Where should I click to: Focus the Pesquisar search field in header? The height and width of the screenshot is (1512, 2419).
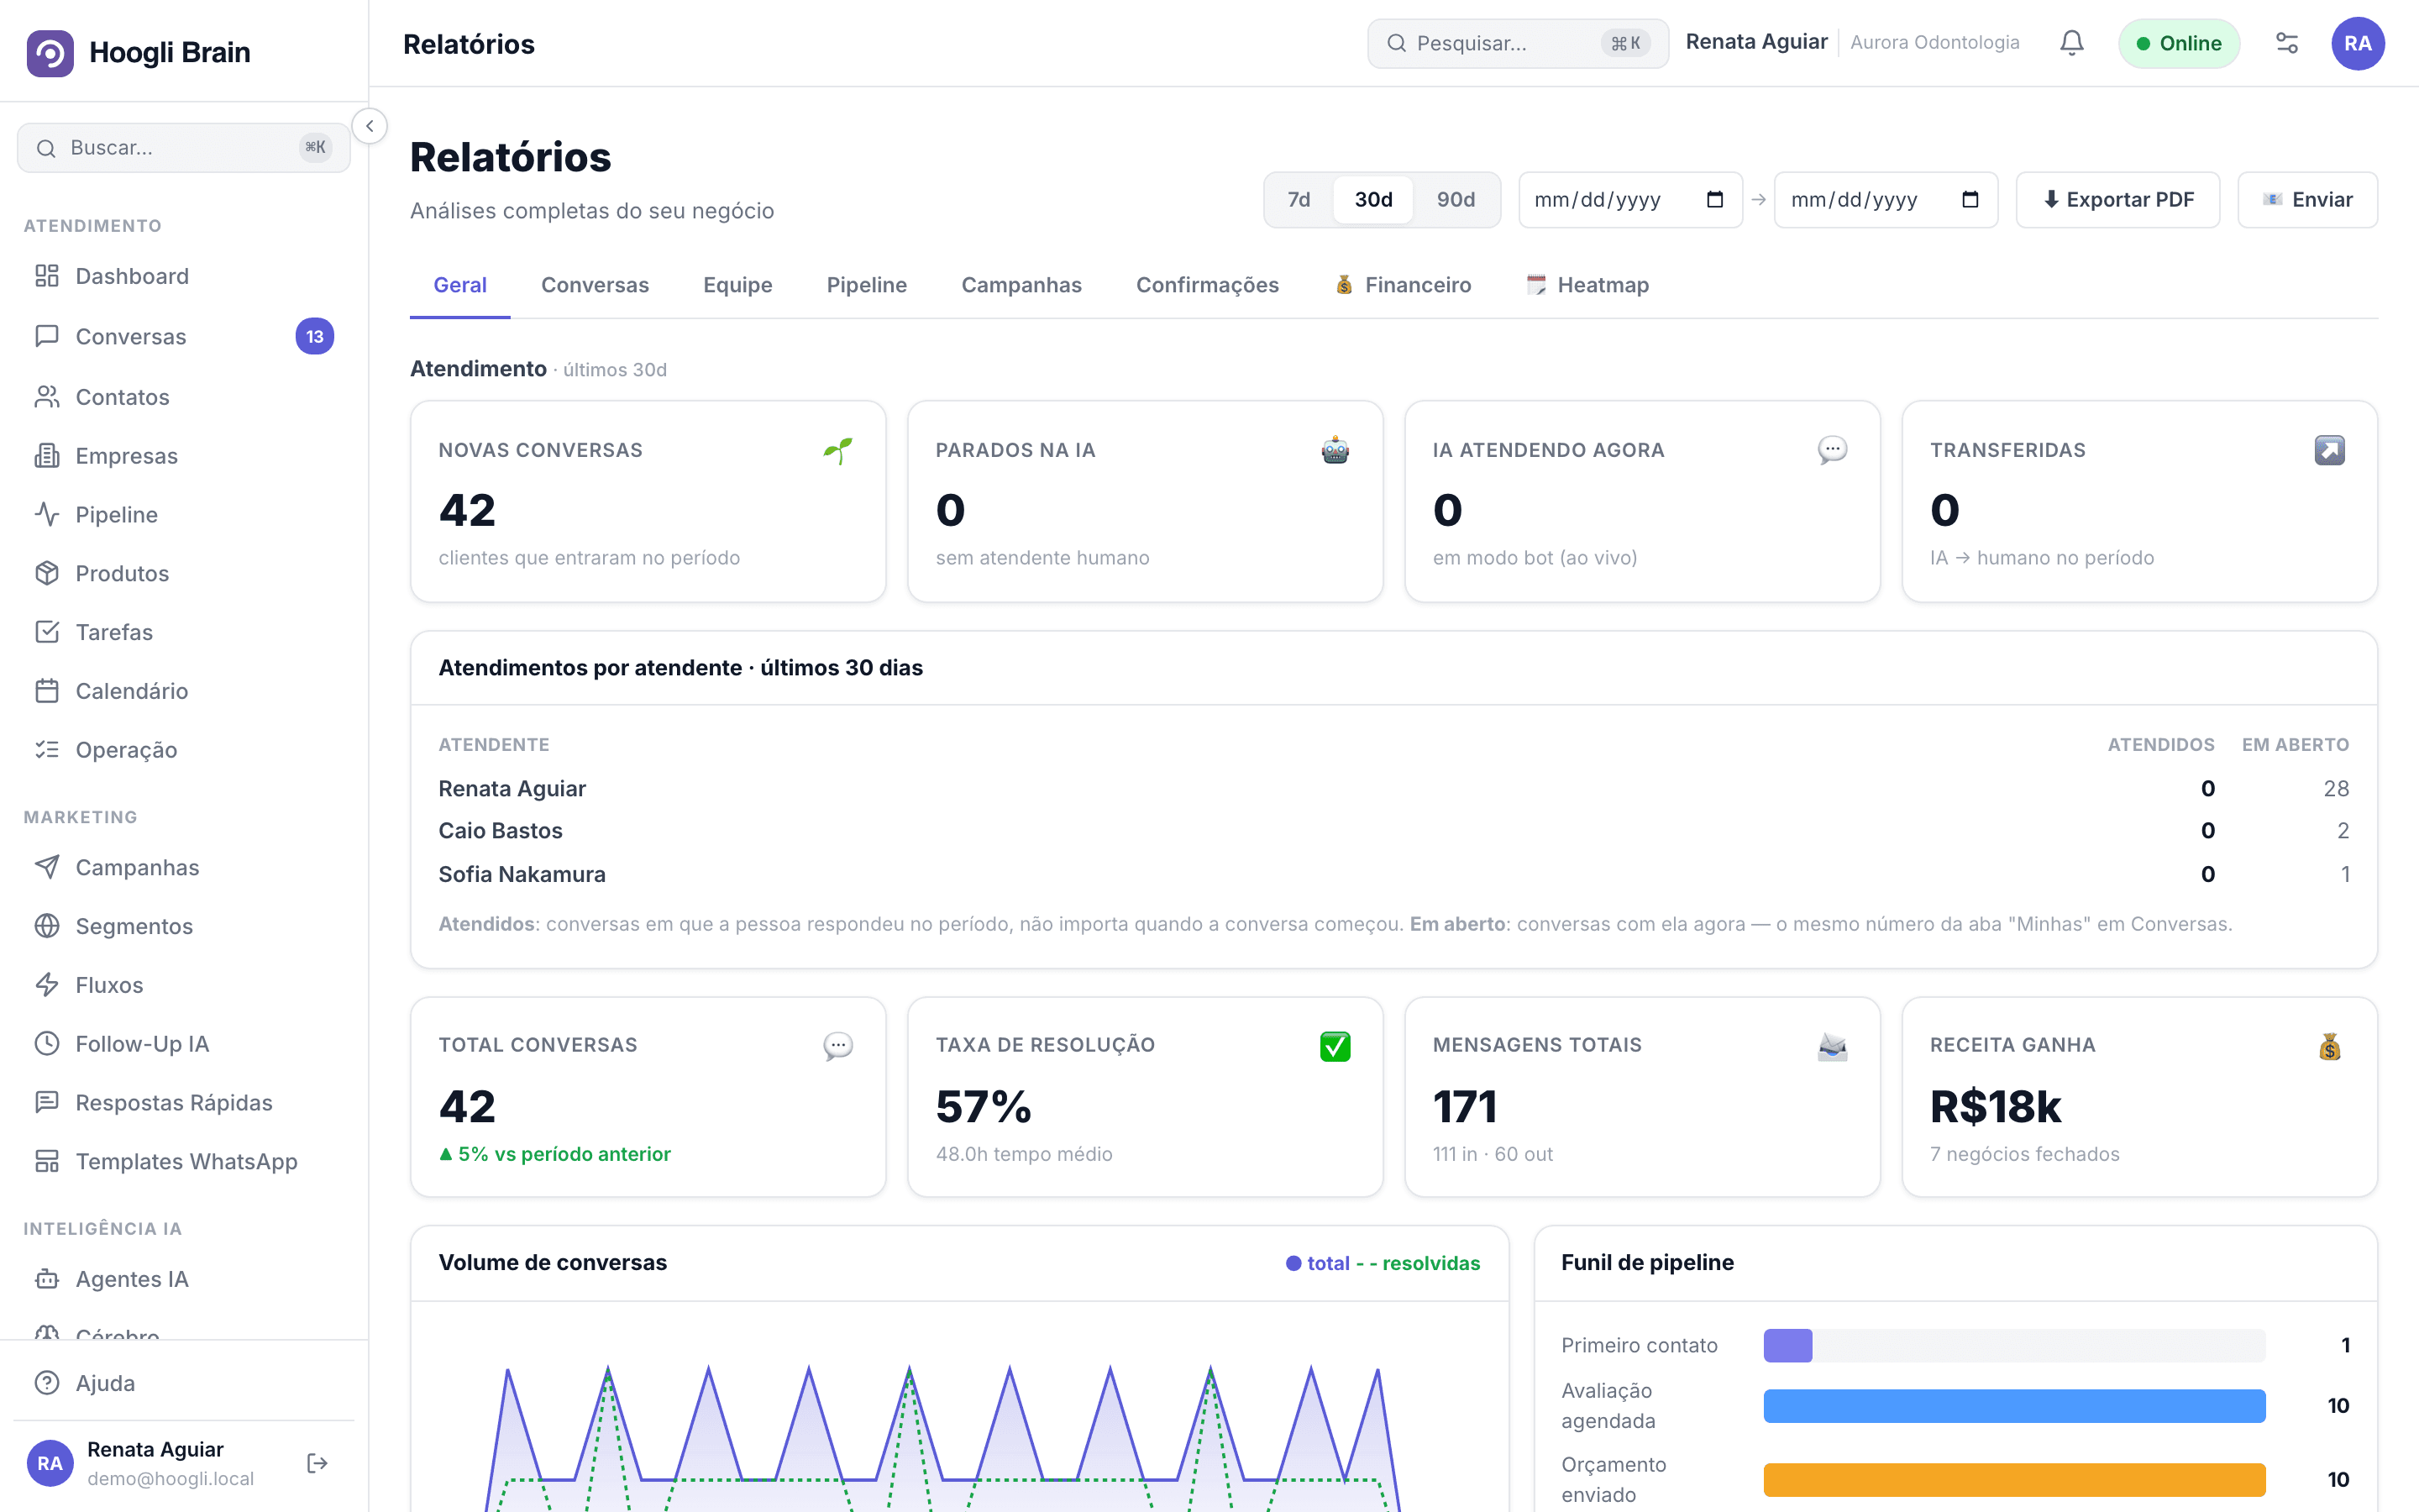coord(1518,43)
